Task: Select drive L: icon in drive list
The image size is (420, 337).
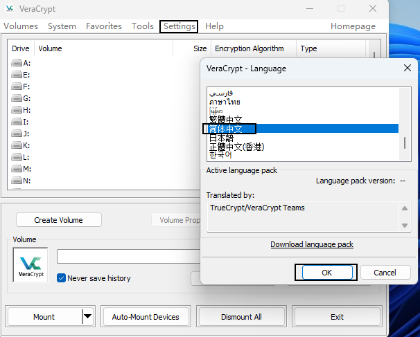Action: [x=17, y=157]
